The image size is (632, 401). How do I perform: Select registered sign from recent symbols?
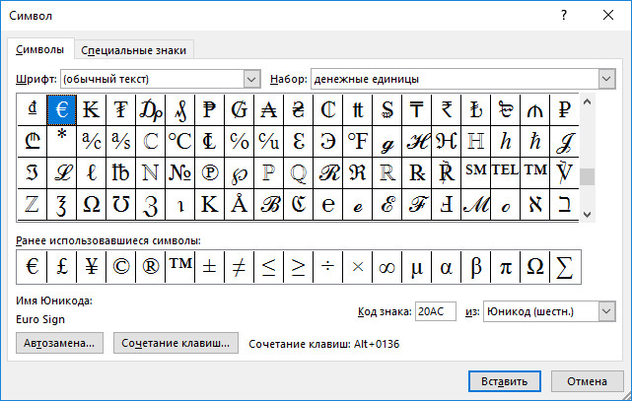click(x=150, y=267)
